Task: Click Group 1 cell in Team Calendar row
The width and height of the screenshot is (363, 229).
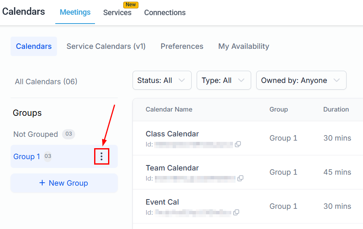Action: click(x=283, y=172)
